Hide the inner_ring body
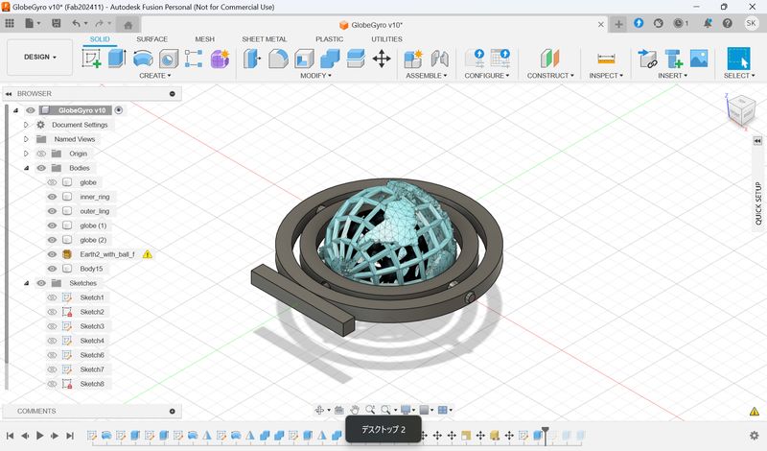Viewport: 767px width, 451px height. tap(52, 197)
